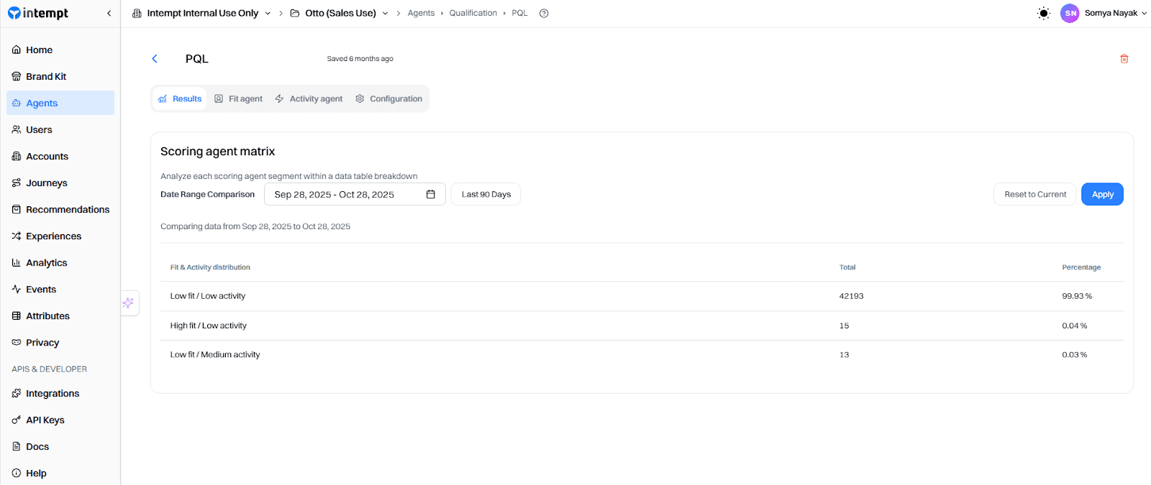Select the Low fit / Low activity row

pos(642,296)
